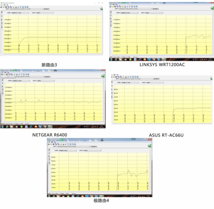Click the button beside adapter dropdown in 新路由3
214x209 pixels.
pyautogui.click(x=46, y=9)
